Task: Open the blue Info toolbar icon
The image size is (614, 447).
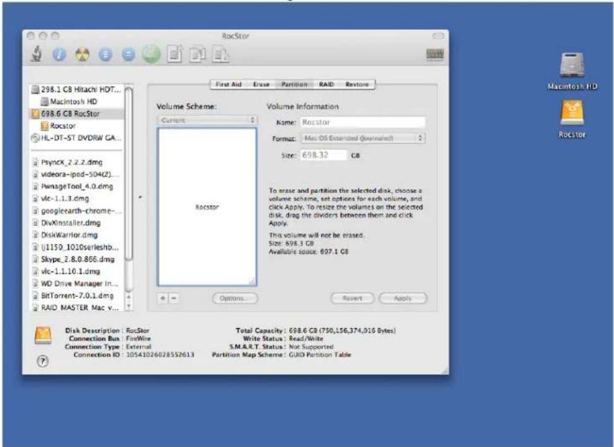Action: (59, 54)
